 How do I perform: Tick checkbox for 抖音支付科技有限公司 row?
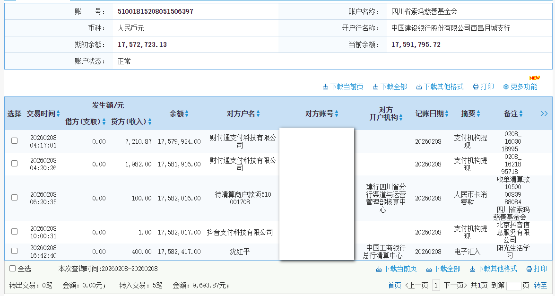14,232
